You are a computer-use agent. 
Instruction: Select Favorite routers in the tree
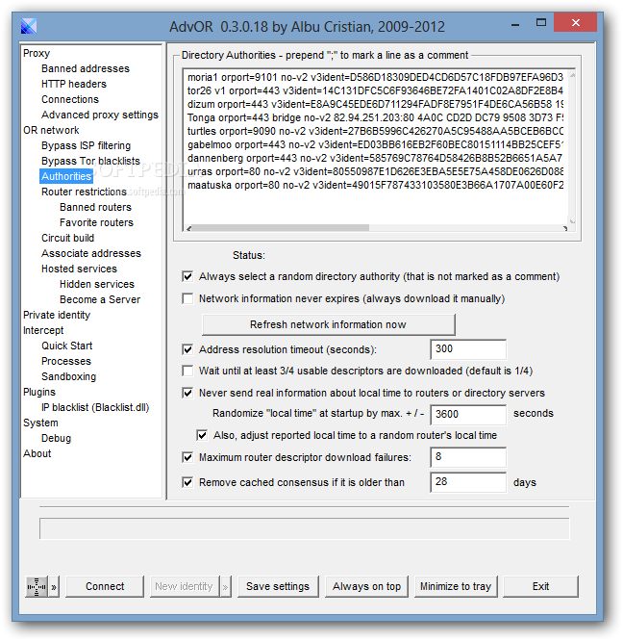click(97, 222)
